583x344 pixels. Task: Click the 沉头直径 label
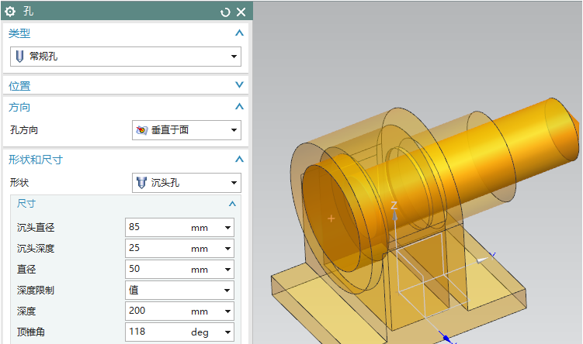36,228
